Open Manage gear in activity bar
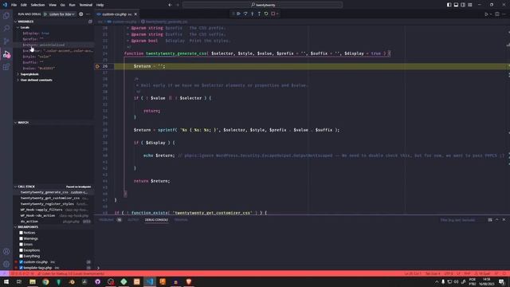This screenshot has width=510, height=287. pos(6,264)
